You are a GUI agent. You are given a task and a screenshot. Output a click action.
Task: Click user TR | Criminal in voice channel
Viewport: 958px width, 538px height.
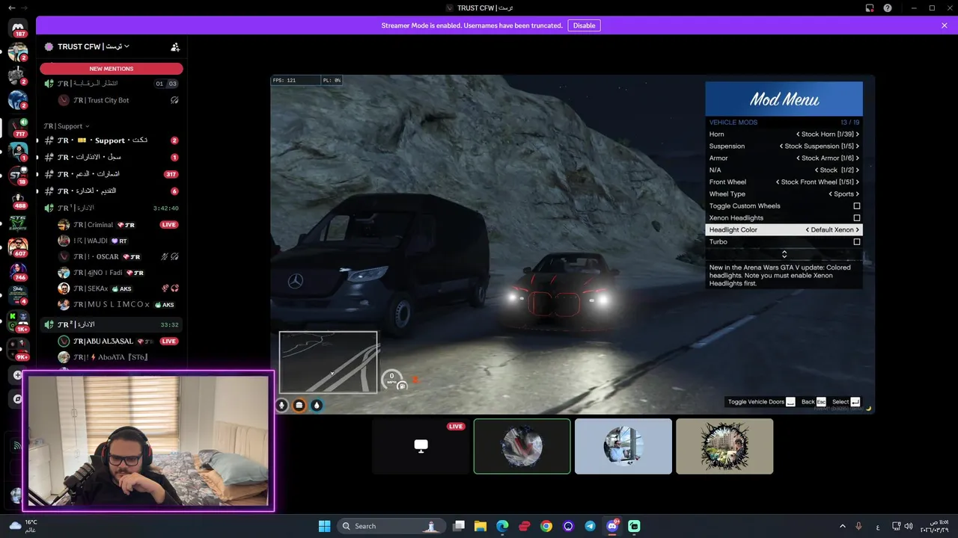118,225
